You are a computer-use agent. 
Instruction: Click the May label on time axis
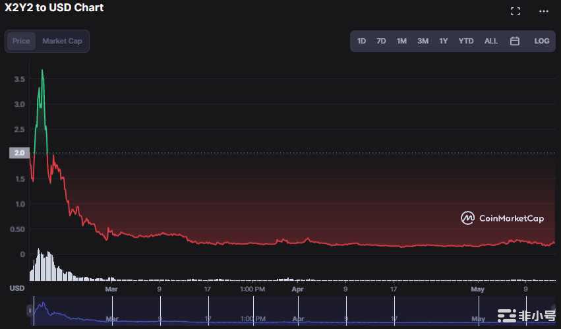(477, 289)
